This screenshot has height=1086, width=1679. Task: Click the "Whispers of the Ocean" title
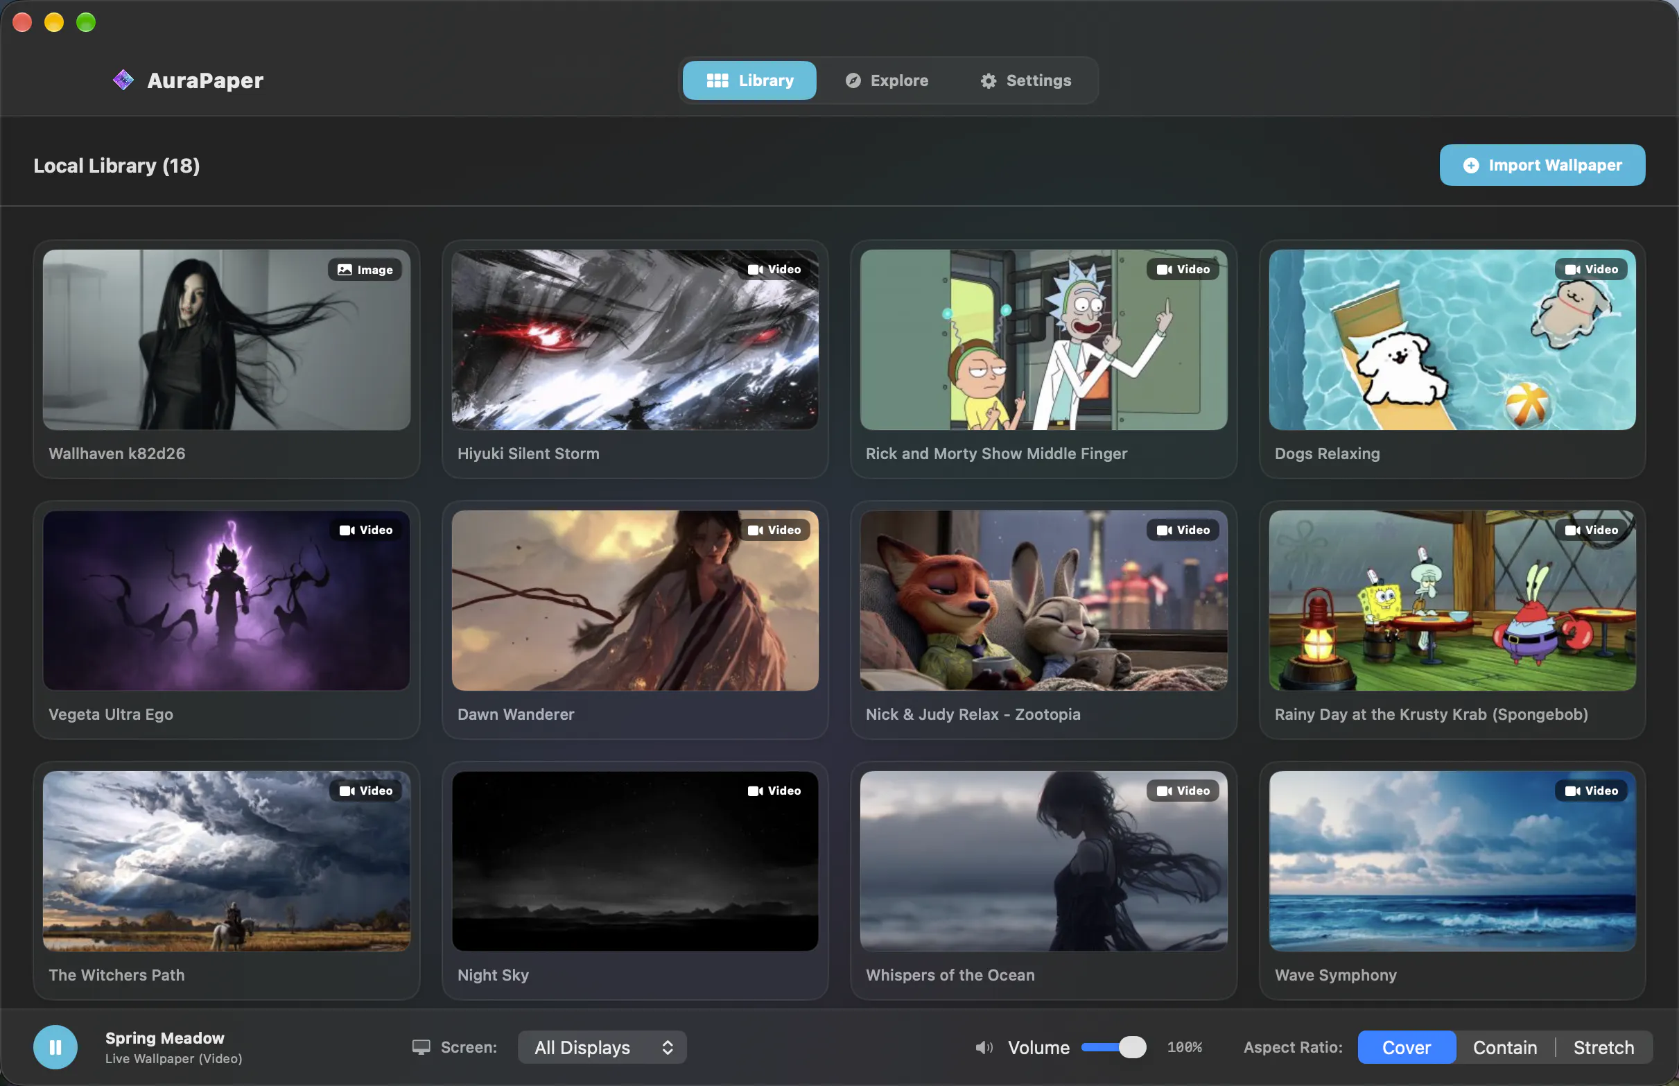point(950,975)
